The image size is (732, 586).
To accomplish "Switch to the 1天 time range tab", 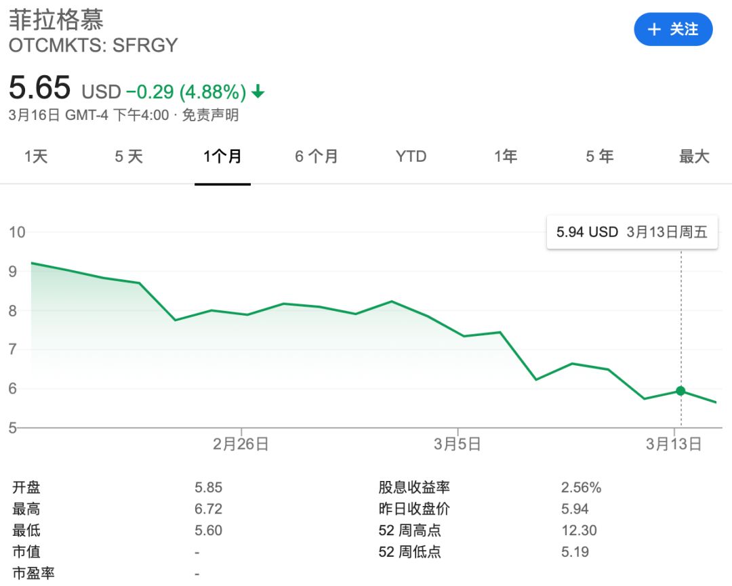I will 37,157.
